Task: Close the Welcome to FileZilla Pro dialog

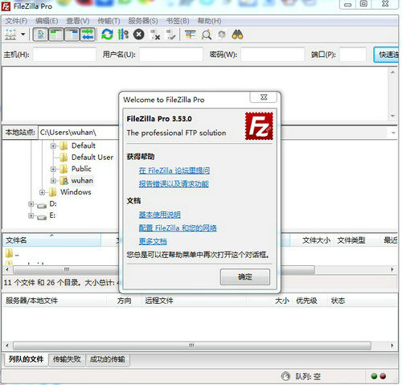Action: click(x=263, y=97)
